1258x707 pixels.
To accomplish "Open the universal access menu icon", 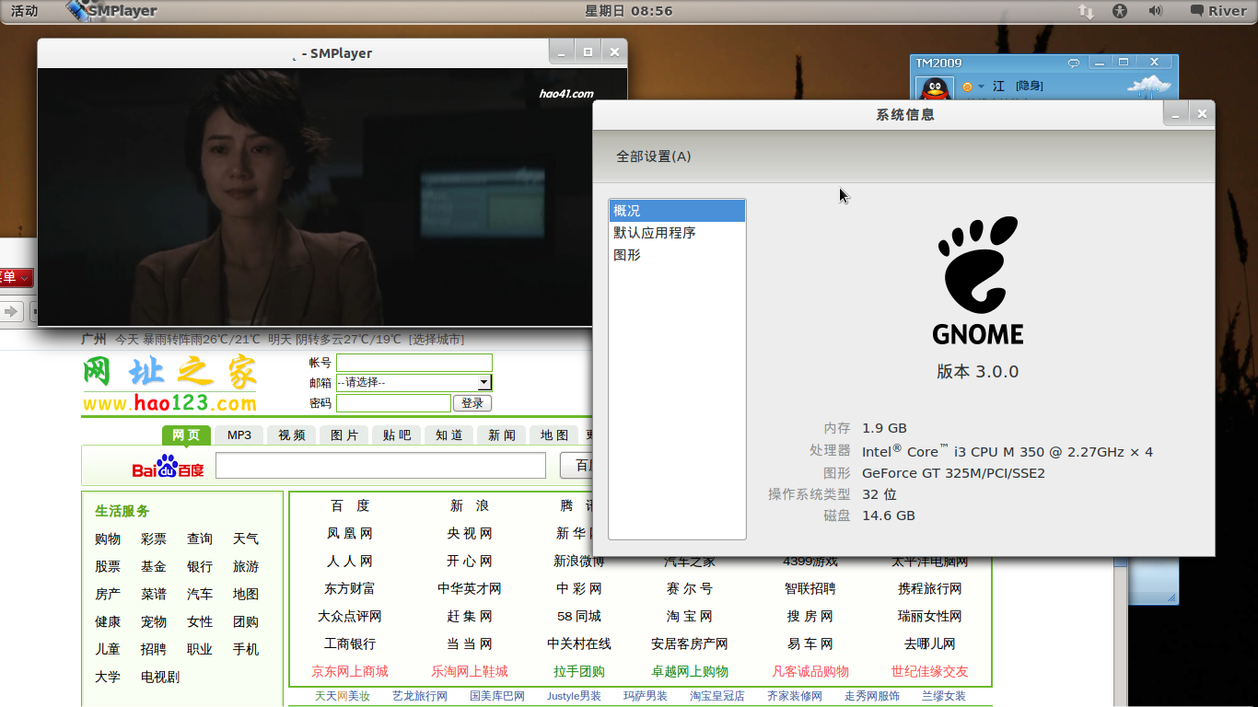I will [1120, 11].
